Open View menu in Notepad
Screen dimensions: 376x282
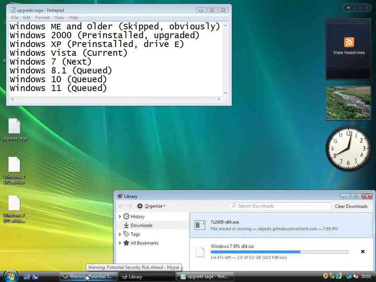coord(59,18)
